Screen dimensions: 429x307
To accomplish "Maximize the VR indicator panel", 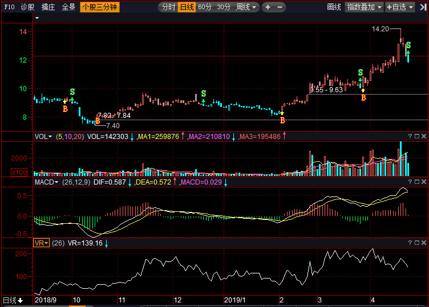I will [x=416, y=243].
